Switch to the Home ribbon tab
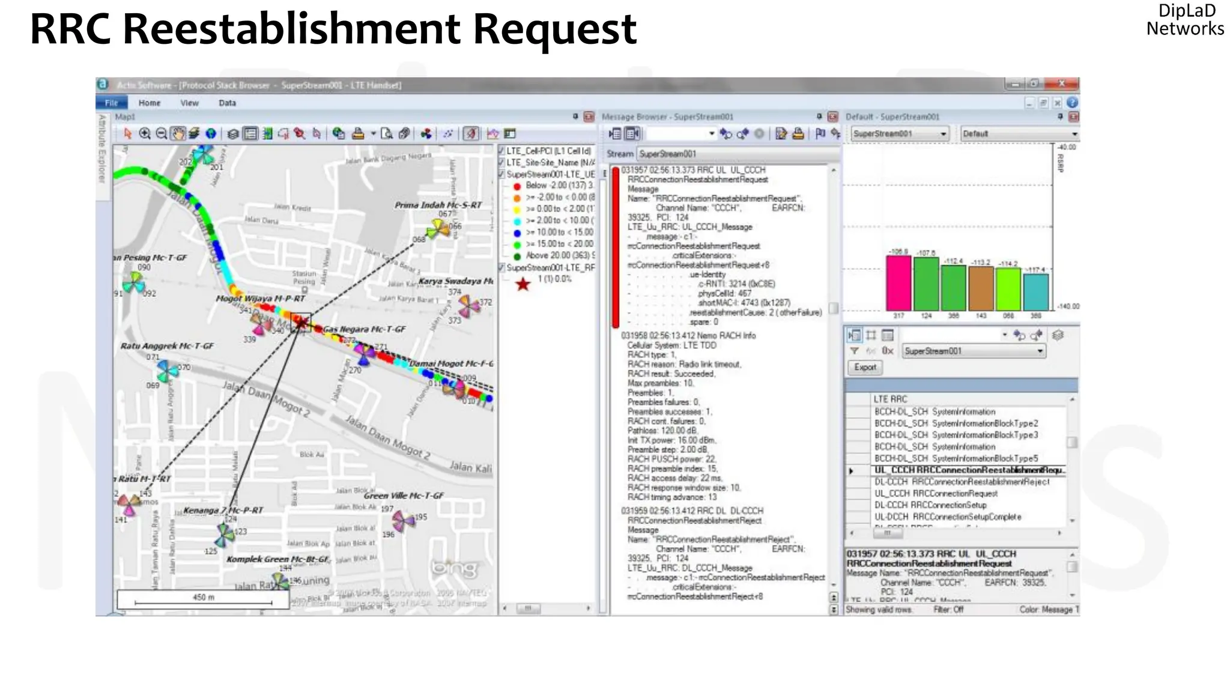 pyautogui.click(x=150, y=103)
